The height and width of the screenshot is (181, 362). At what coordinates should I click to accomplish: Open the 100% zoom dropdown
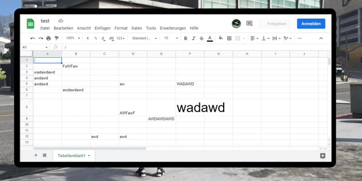[73, 38]
